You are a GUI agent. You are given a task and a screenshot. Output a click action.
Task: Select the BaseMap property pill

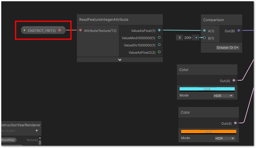coord(8,140)
